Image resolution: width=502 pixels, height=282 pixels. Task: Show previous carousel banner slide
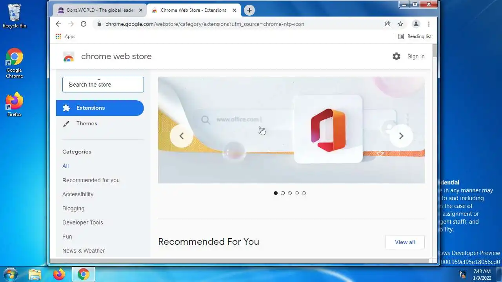(181, 136)
